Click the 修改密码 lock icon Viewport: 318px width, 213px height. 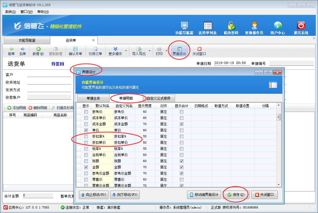pos(231,26)
